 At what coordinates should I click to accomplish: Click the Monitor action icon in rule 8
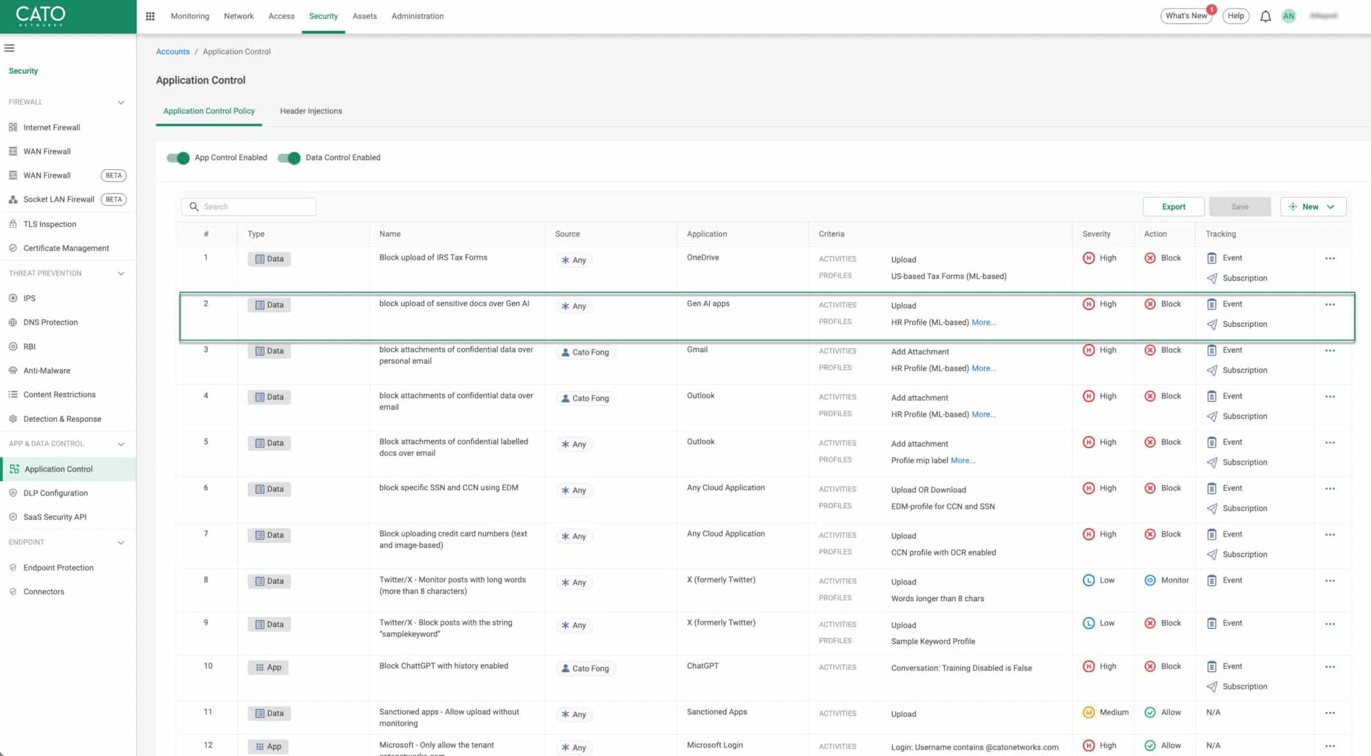click(1150, 581)
